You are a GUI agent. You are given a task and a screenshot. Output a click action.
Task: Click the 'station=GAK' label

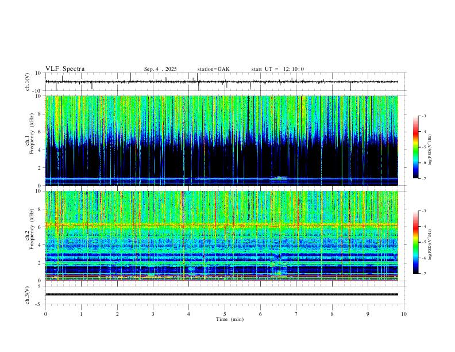click(213, 69)
